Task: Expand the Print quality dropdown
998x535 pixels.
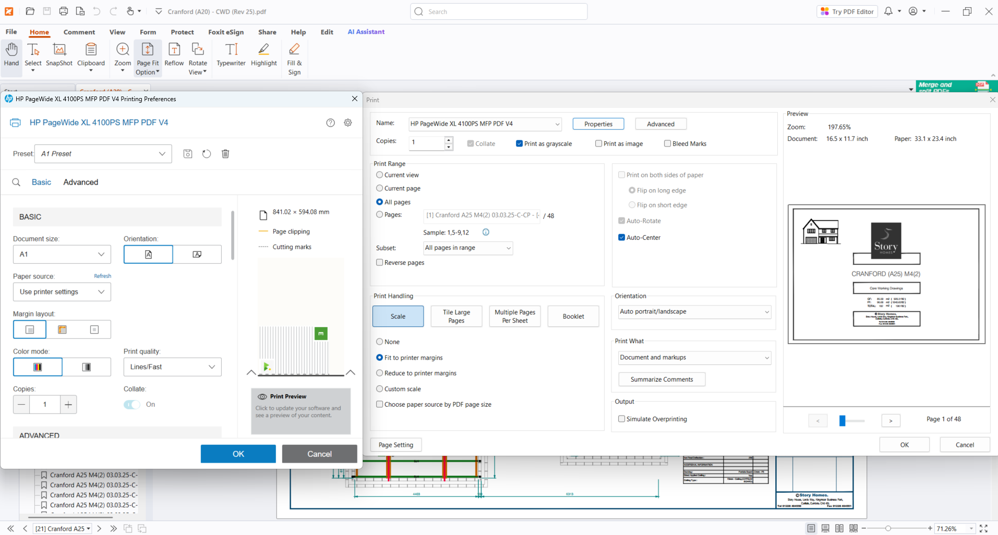Action: click(173, 367)
